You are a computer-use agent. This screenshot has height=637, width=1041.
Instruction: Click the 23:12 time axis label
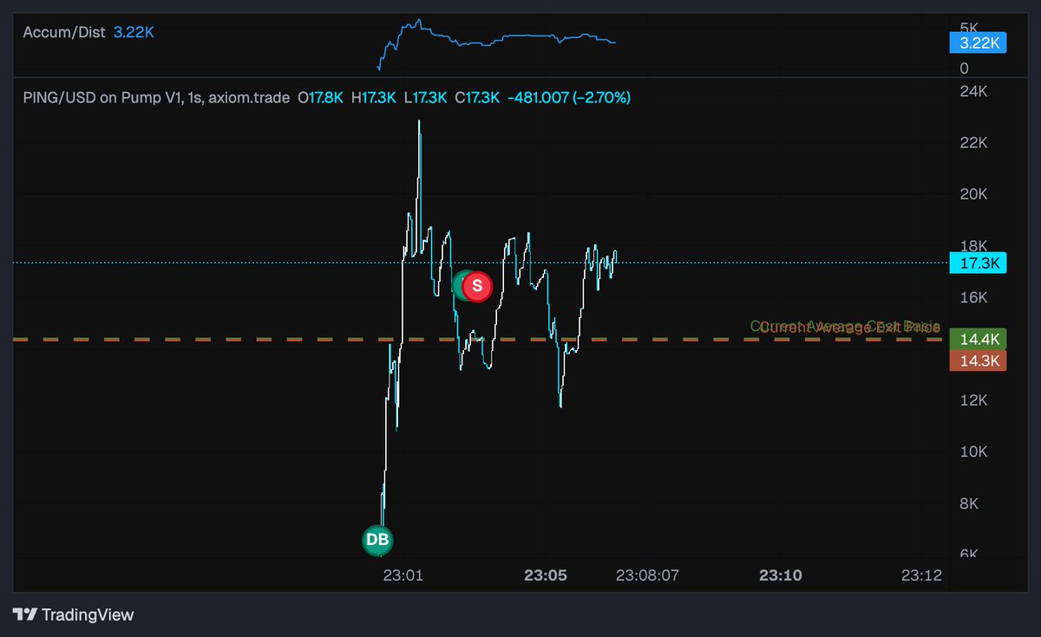point(921,575)
